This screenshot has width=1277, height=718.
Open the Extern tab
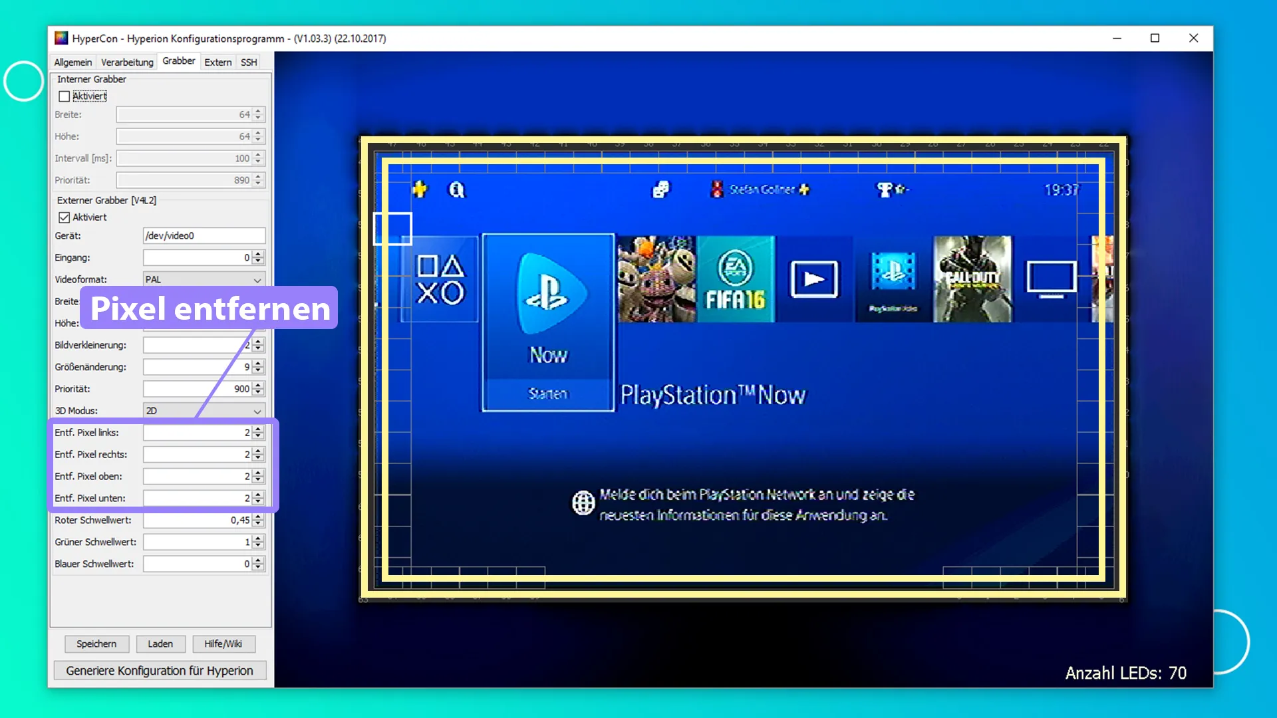tap(218, 62)
